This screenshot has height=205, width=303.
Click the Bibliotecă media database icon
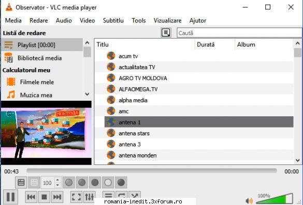click(8, 58)
